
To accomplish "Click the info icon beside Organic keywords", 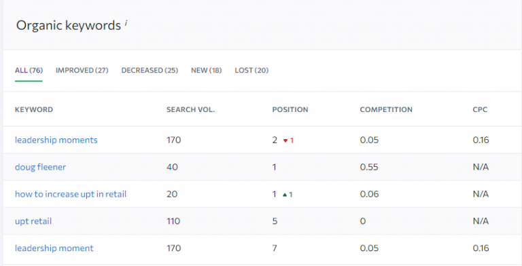I will click(x=126, y=22).
